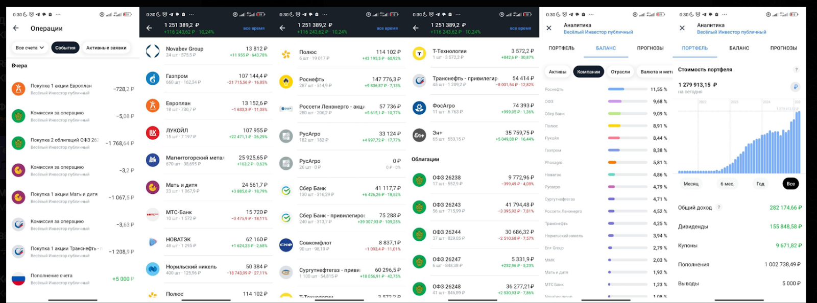
Task: Select the Компании breakdown chip
Action: (589, 72)
